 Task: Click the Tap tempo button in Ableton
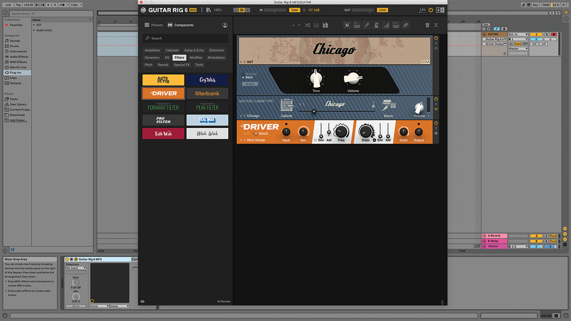click(x=18, y=5)
